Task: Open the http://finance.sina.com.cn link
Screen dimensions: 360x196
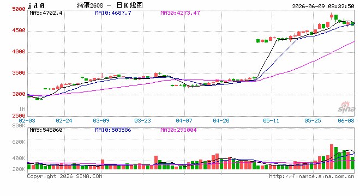Action: 311,176
